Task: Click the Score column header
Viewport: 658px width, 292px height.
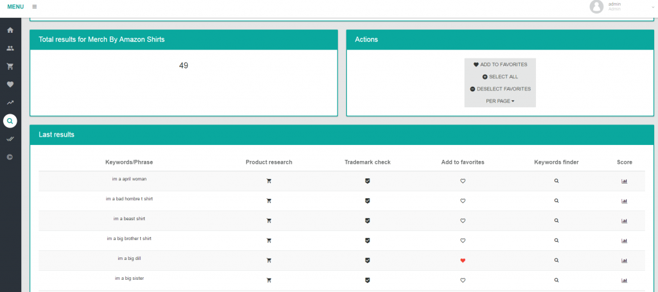Action: click(x=625, y=162)
